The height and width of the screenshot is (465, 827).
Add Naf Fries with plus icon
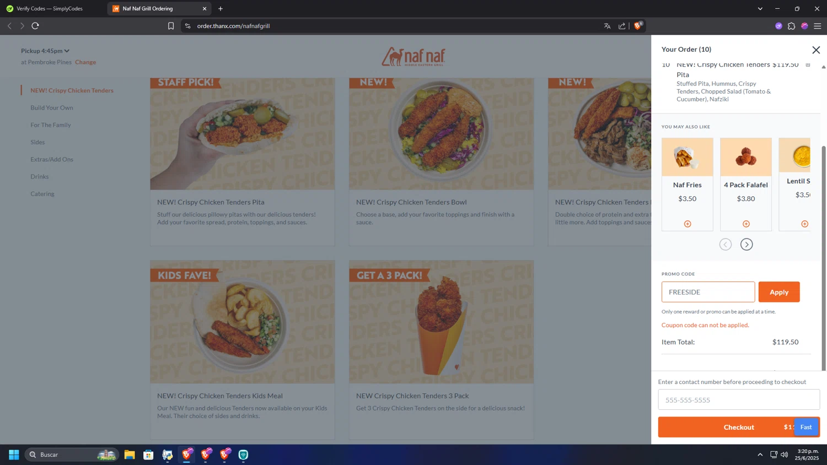(x=688, y=224)
